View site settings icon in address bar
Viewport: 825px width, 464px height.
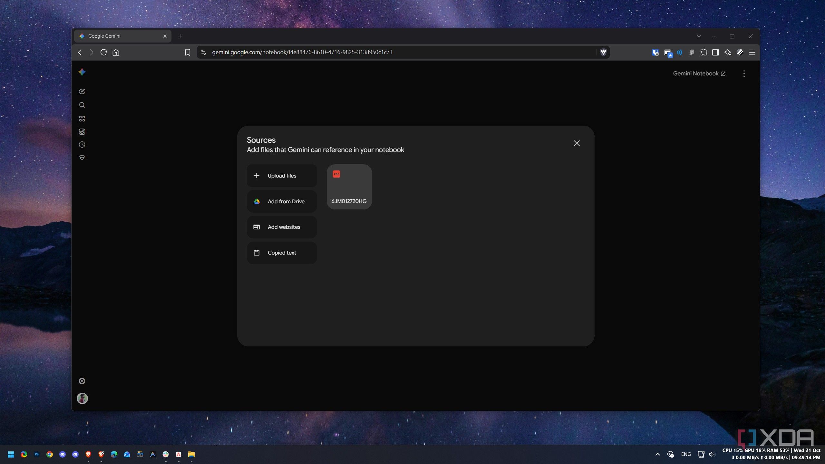(203, 52)
